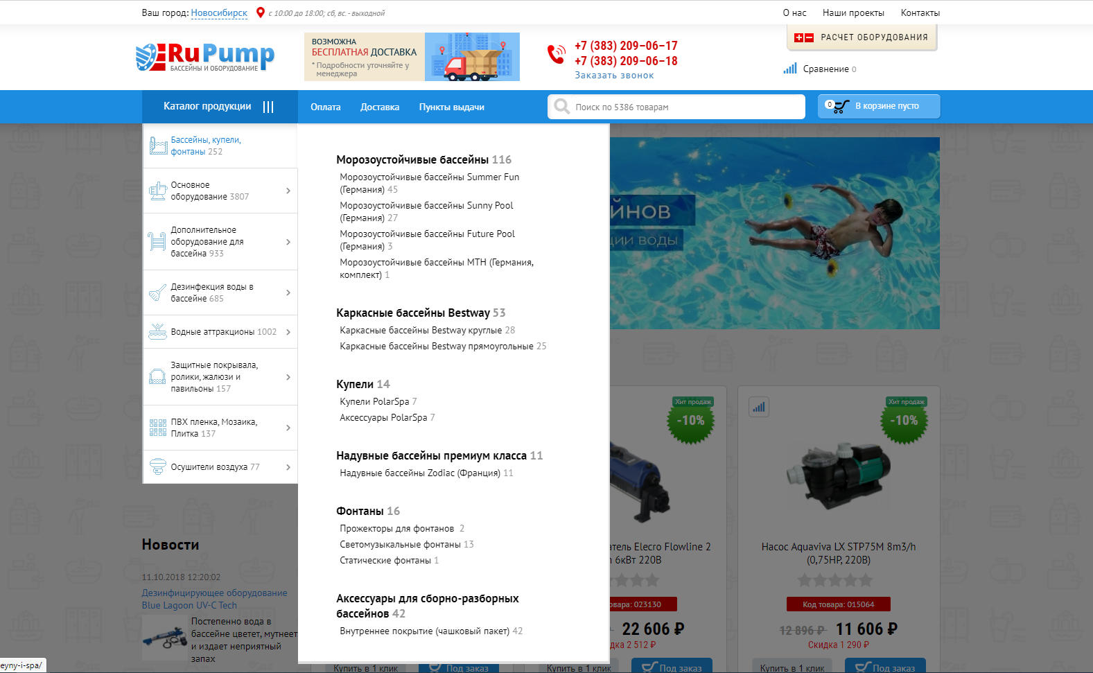Open Статические фонтаны subcategory

[385, 560]
